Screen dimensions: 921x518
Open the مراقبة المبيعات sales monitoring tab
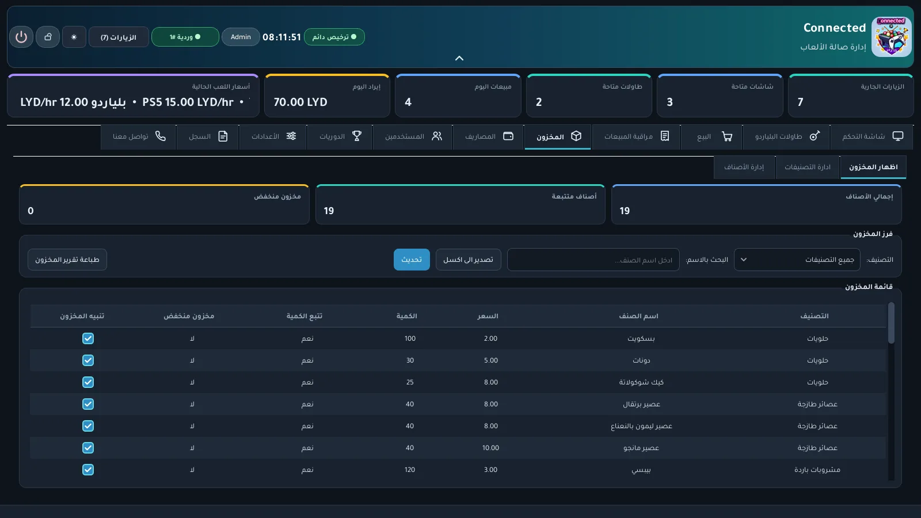(x=636, y=136)
